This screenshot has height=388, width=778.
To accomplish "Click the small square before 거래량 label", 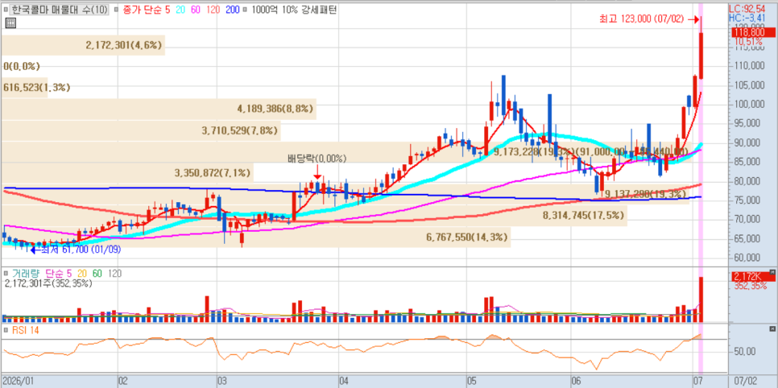I will coord(6,274).
